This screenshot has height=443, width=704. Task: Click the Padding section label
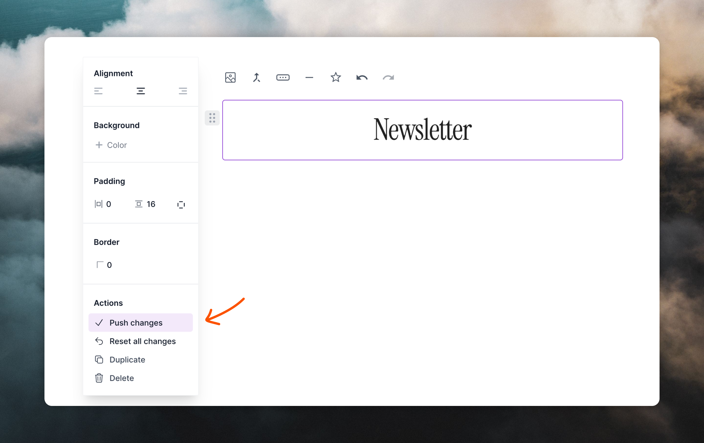(x=109, y=181)
